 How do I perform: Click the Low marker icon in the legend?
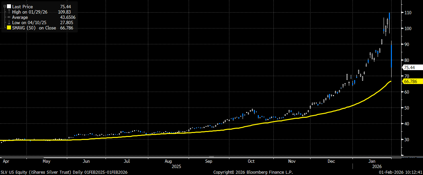(x=9, y=22)
